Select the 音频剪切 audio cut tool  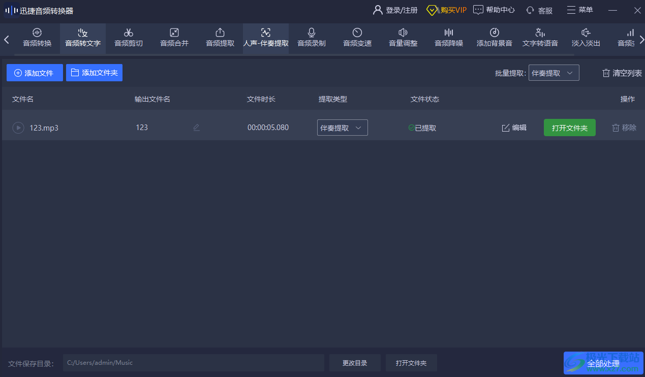pos(129,38)
